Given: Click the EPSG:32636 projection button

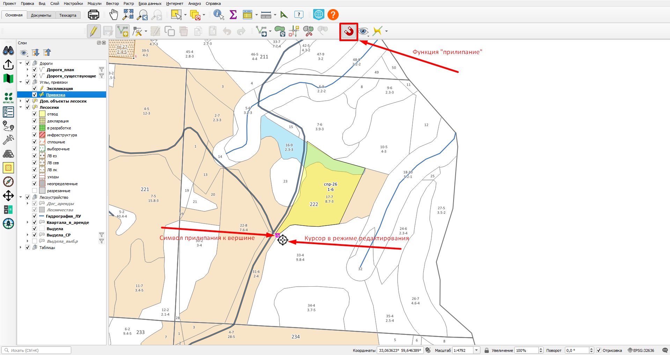Looking at the screenshot, I should pos(641,350).
